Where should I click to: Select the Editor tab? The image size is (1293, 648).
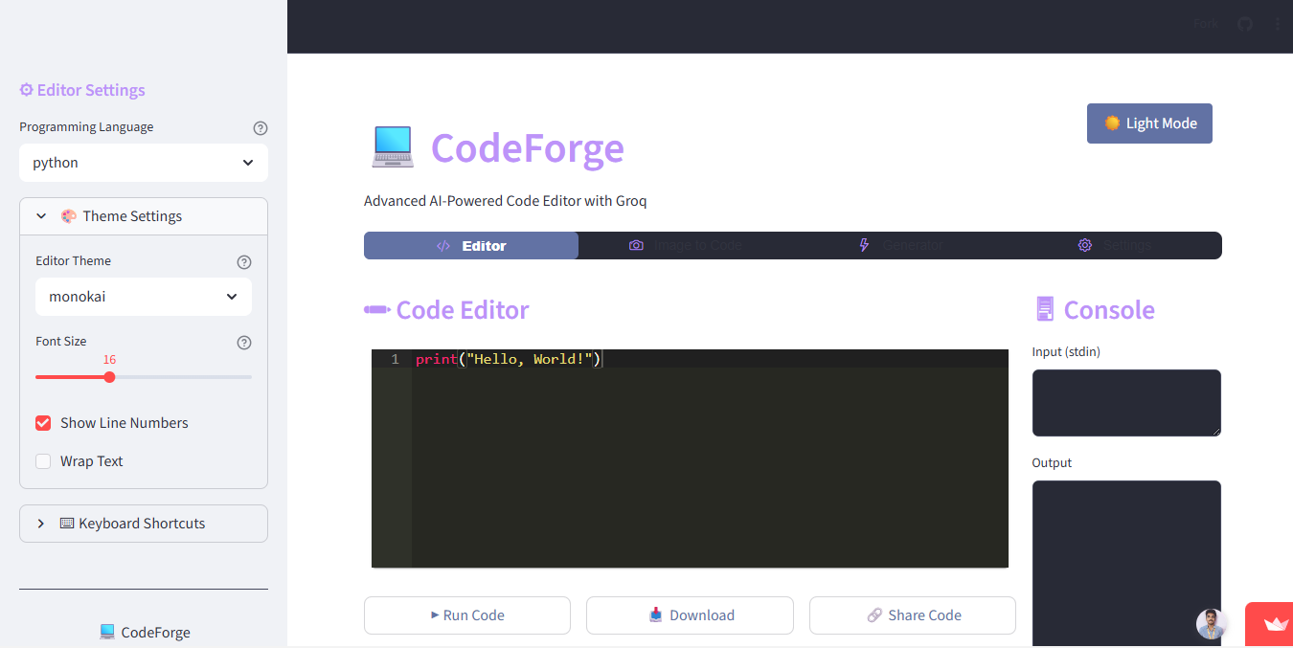[x=471, y=246]
